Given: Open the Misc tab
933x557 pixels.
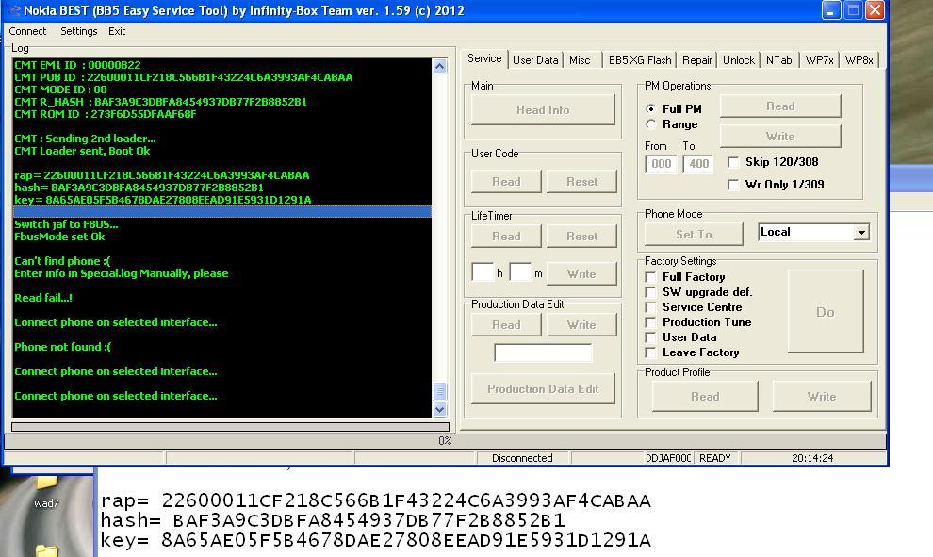Looking at the screenshot, I should tap(580, 60).
